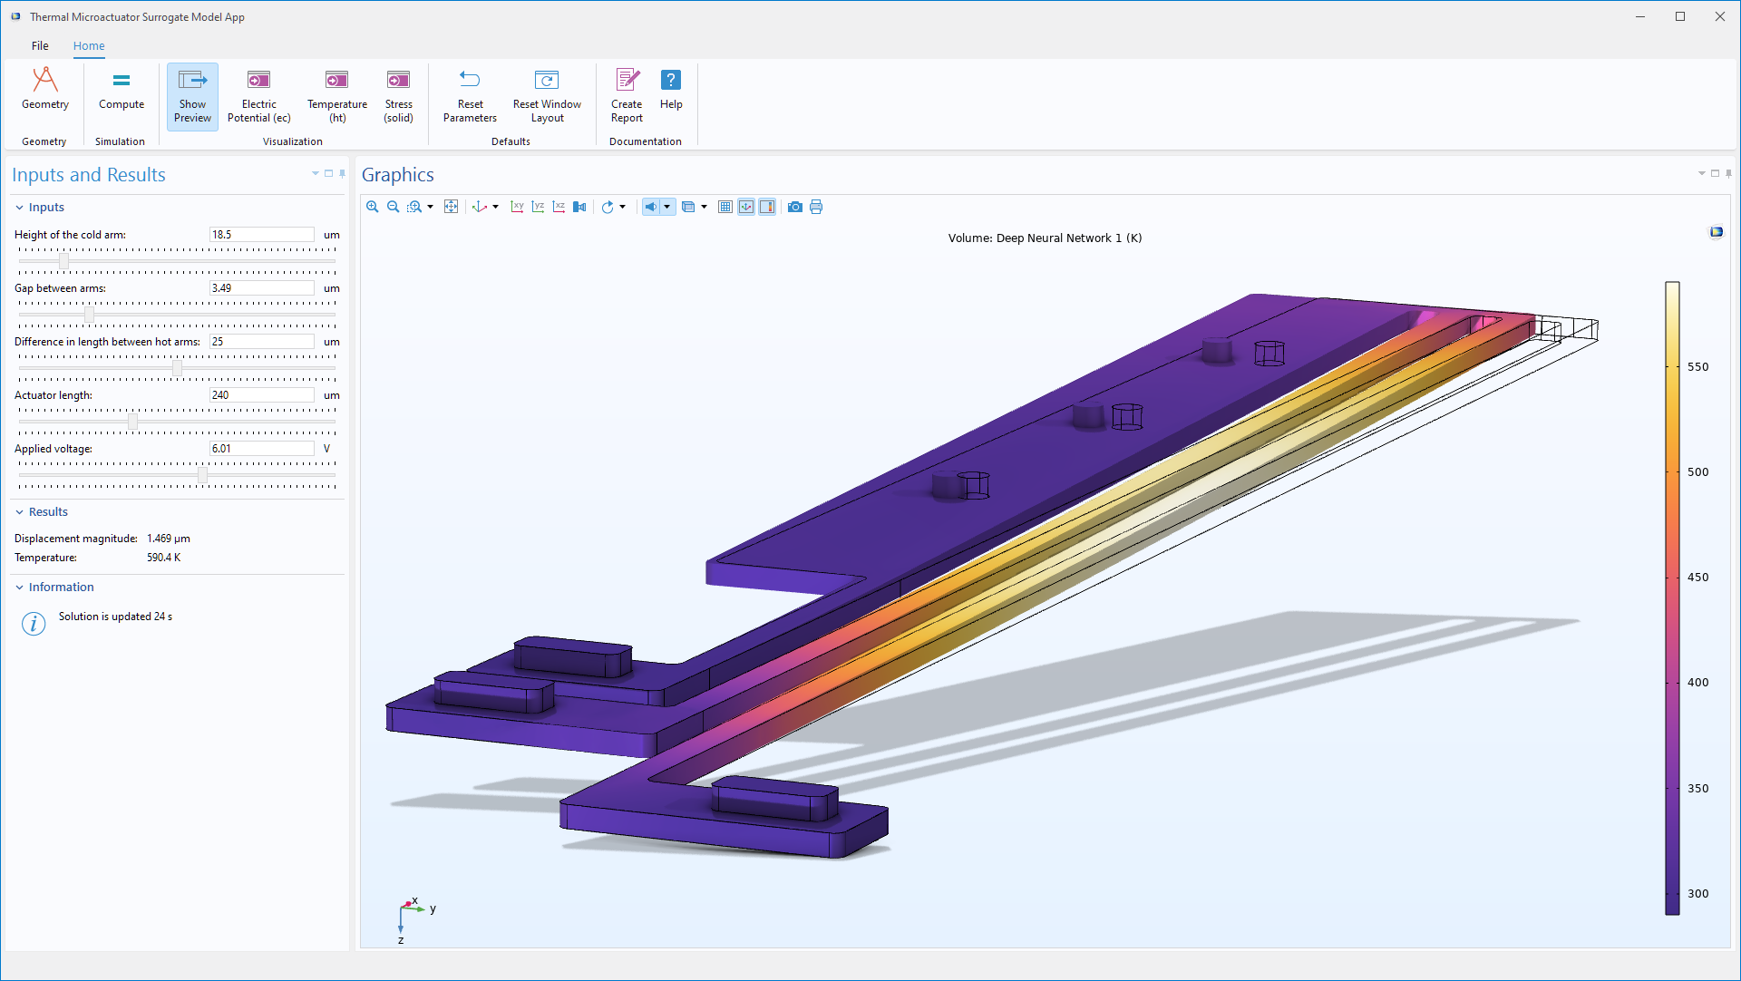Click the Applied voltage slider handle
This screenshot has width=1741, height=981.
tap(202, 475)
